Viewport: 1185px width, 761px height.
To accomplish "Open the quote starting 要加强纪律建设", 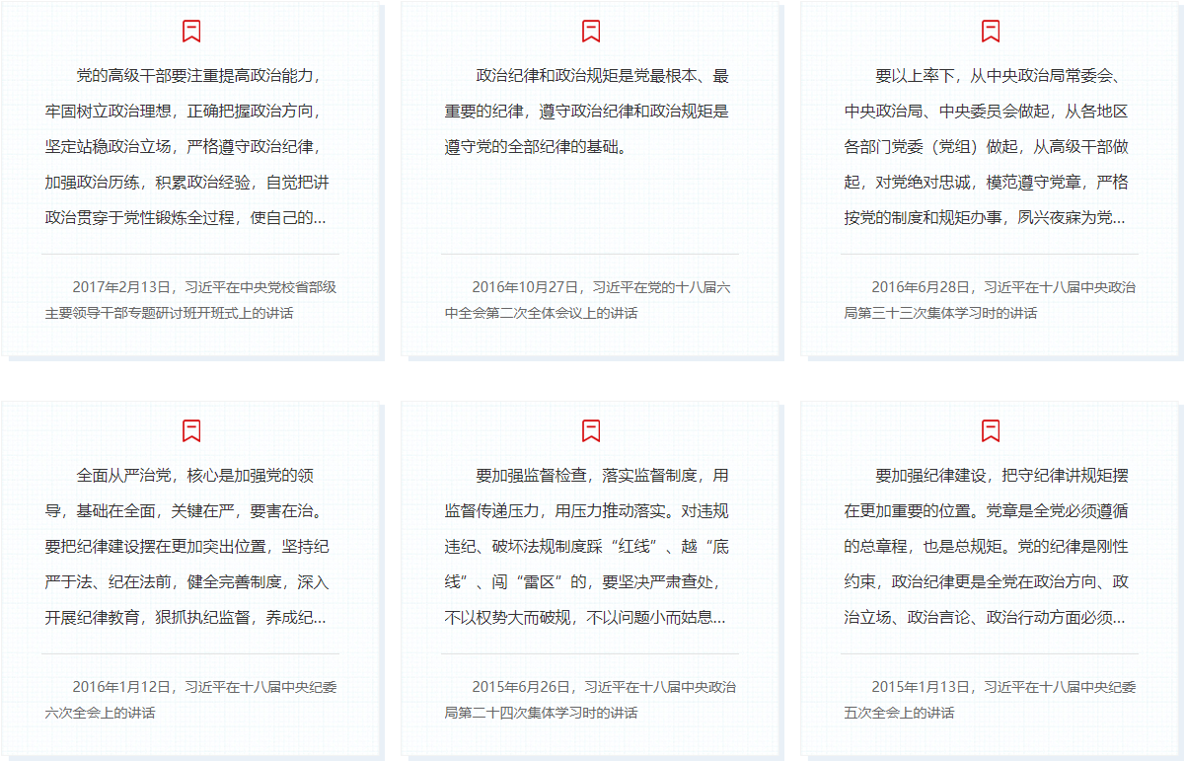I will [x=989, y=546].
